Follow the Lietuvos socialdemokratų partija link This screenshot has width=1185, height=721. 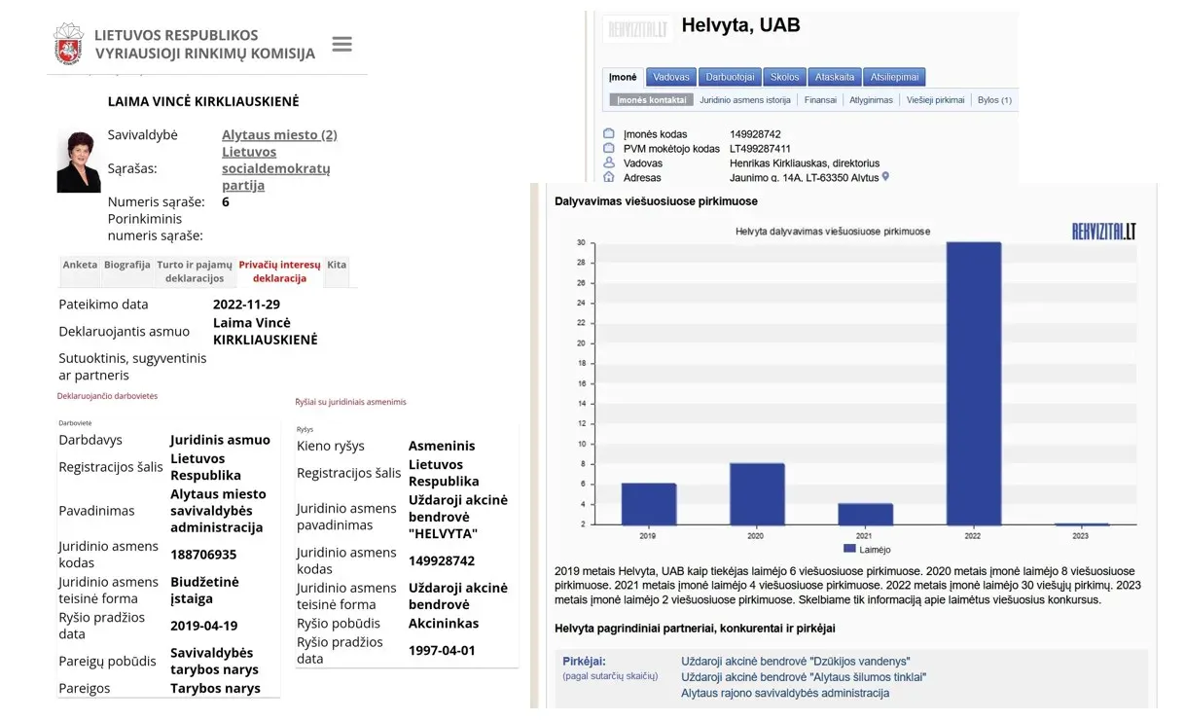[275, 168]
